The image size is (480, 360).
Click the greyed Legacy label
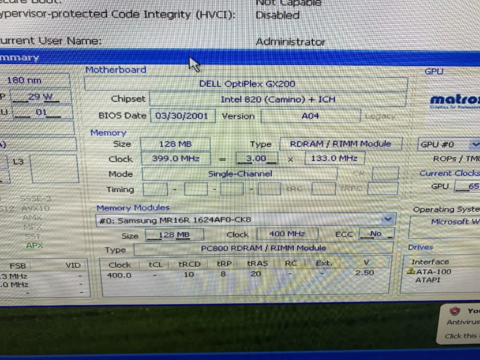pos(380,116)
